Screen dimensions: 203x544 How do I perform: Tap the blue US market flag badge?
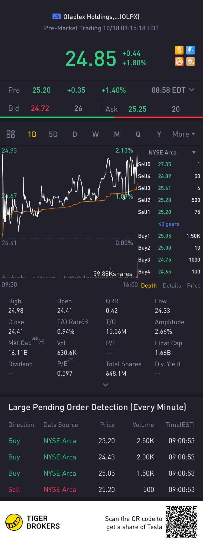point(57,17)
